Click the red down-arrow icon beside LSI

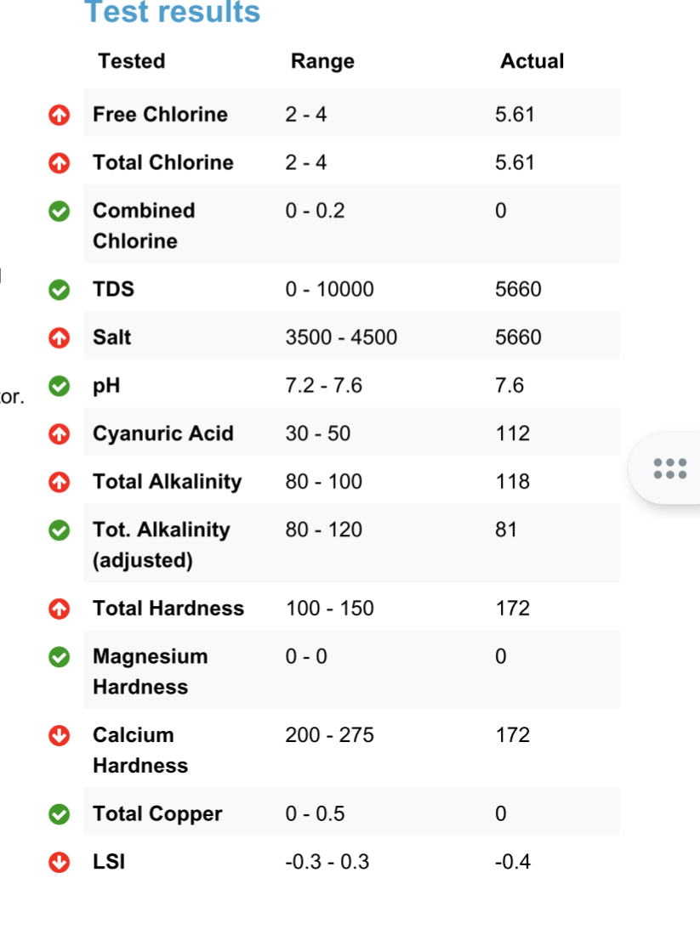60,862
